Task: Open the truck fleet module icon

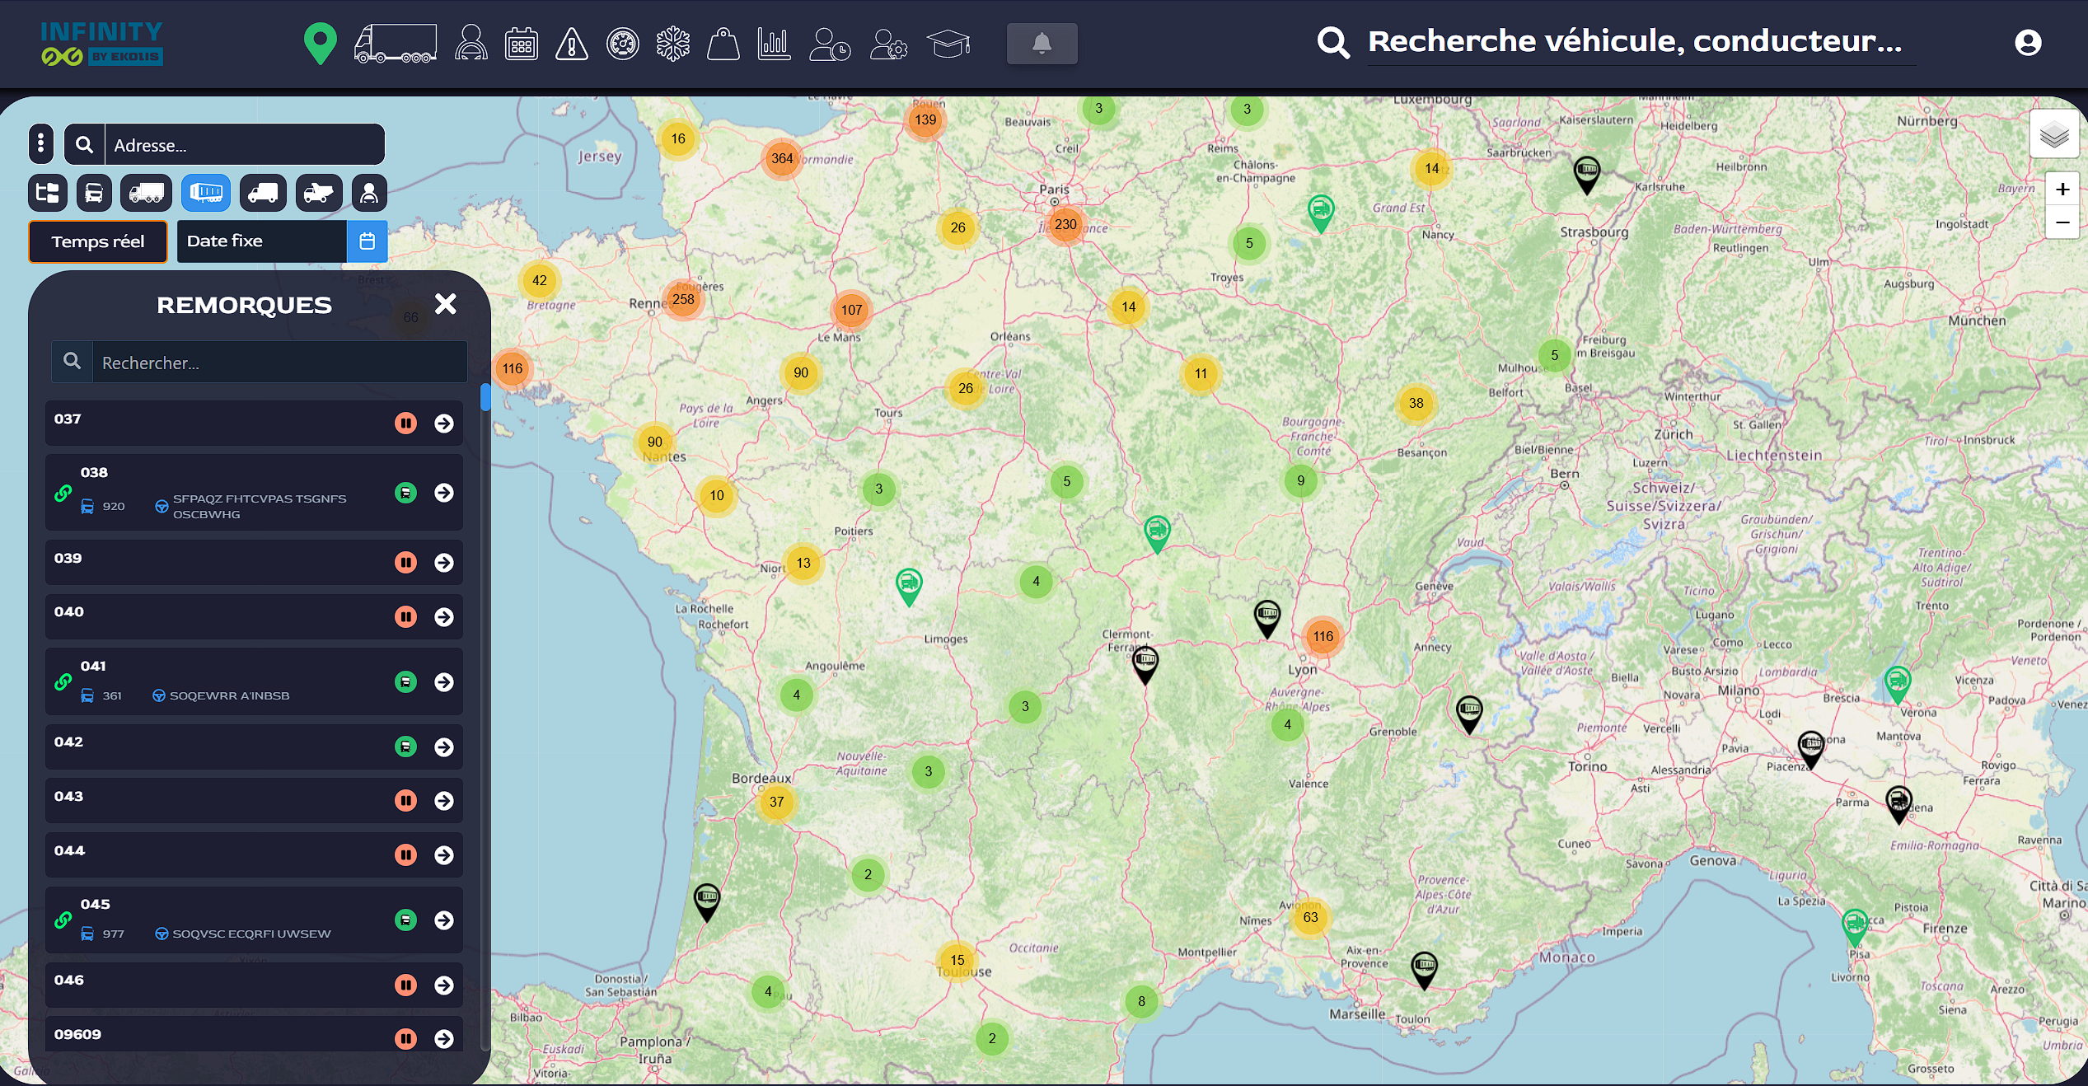Action: pos(396,44)
